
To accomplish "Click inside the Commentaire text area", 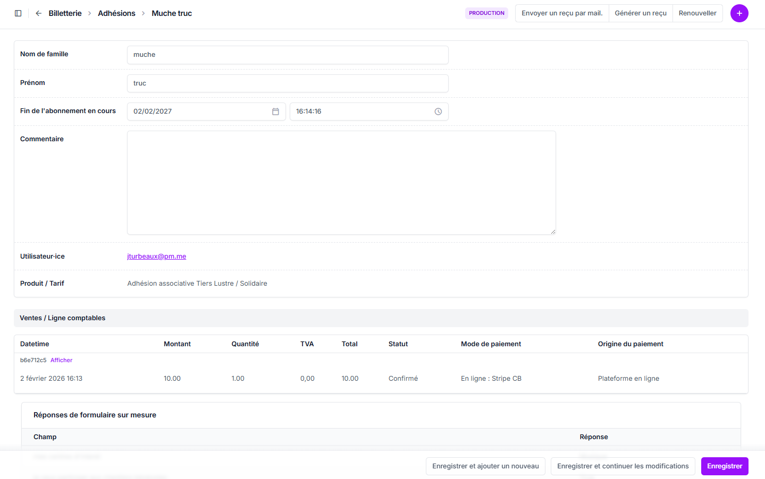I will [341, 182].
